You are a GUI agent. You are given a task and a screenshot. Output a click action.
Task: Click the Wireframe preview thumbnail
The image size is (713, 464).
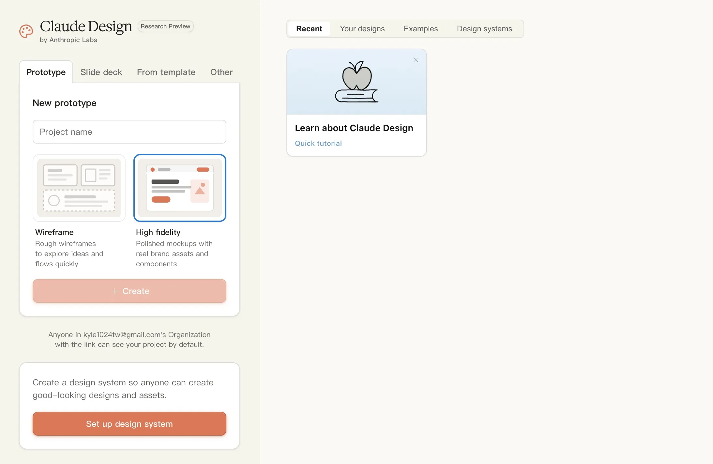(79, 188)
